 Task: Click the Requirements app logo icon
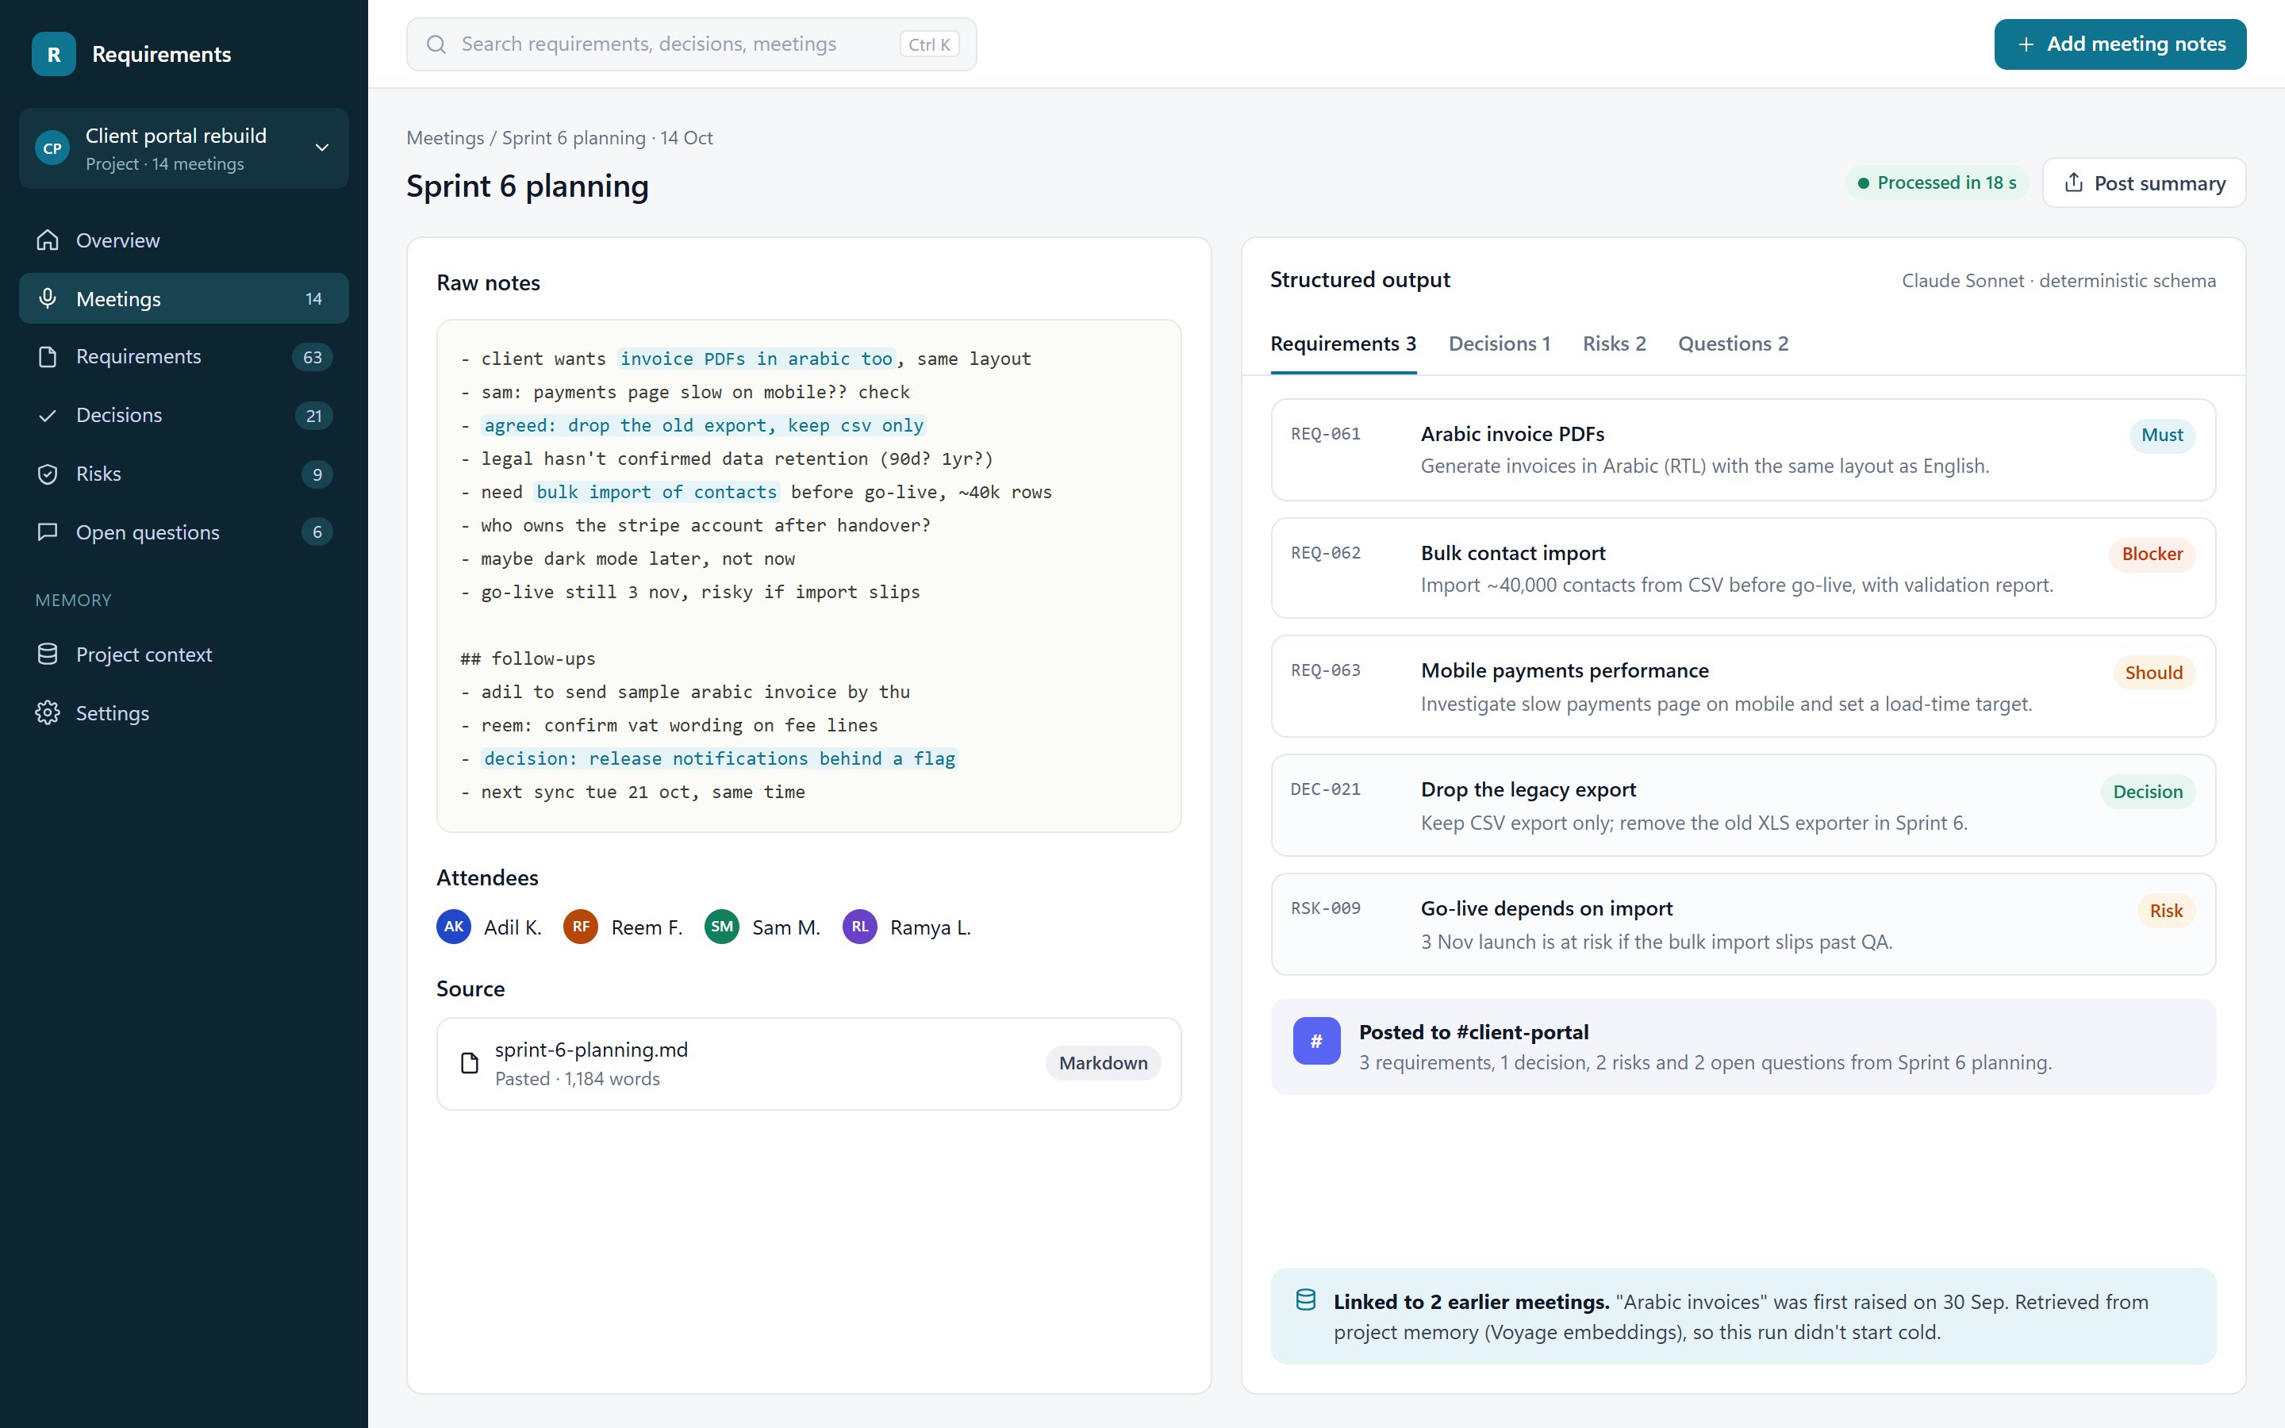point(54,54)
